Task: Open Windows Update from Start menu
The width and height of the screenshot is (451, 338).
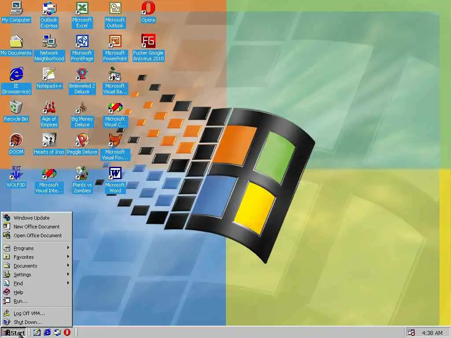Action: pyautogui.click(x=37, y=218)
